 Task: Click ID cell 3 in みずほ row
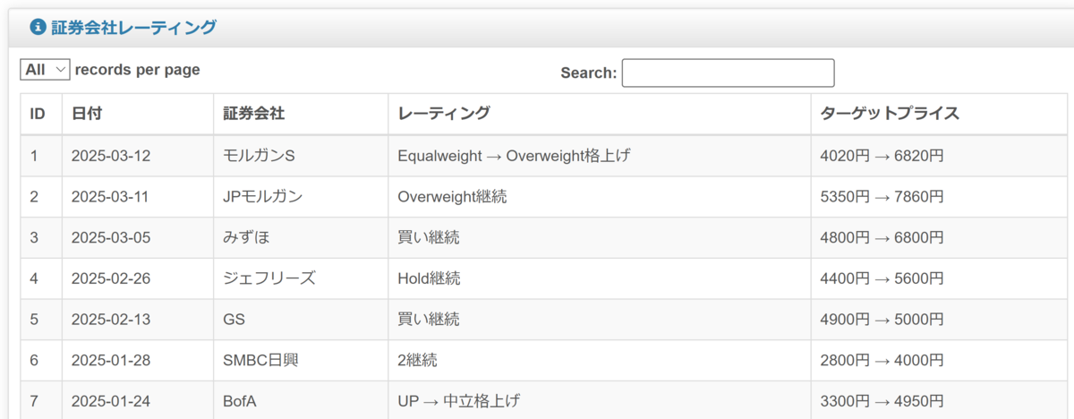point(41,238)
